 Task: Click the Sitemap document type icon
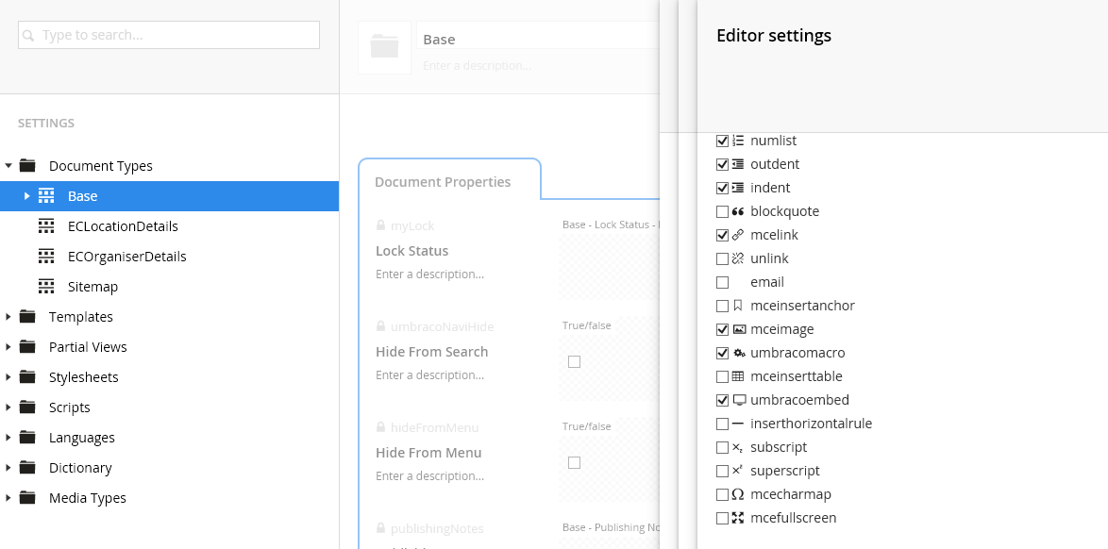46,287
